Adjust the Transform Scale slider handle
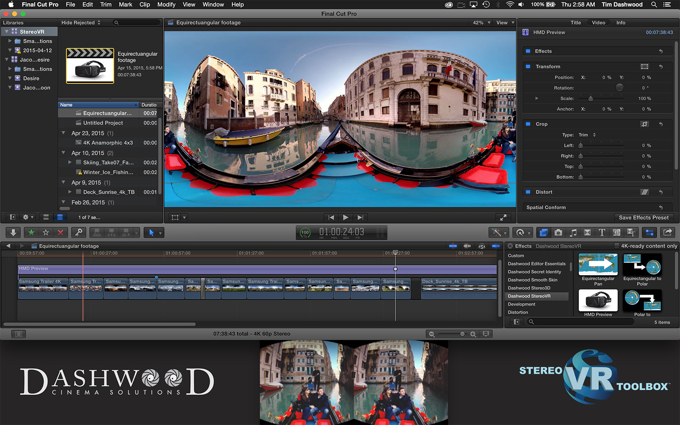The image size is (680, 425). pos(591,98)
